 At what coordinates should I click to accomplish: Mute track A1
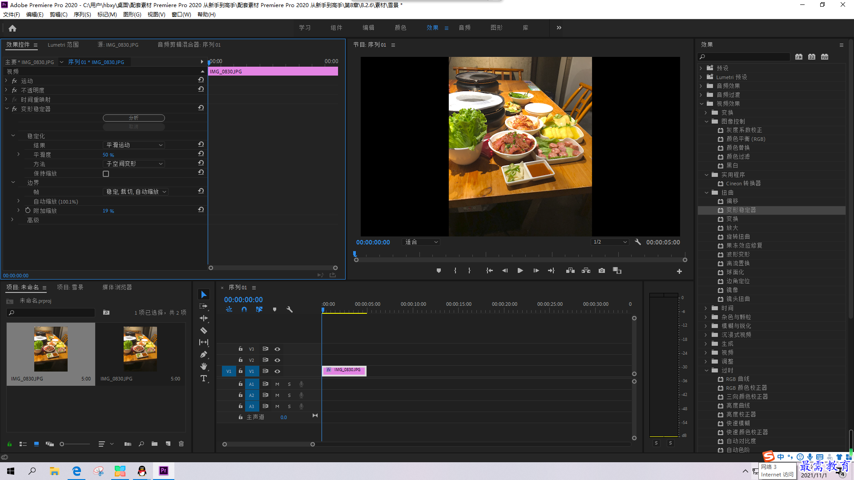click(x=277, y=384)
